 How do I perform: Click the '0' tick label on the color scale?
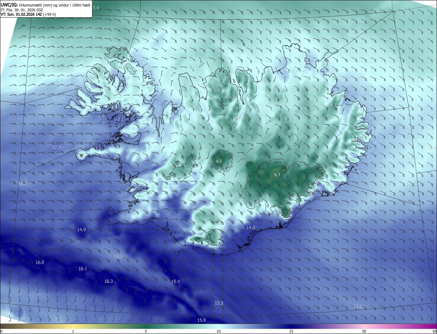[1, 331]
